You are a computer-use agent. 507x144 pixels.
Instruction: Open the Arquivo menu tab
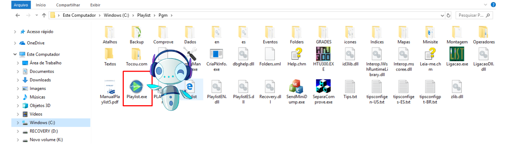click(21, 5)
